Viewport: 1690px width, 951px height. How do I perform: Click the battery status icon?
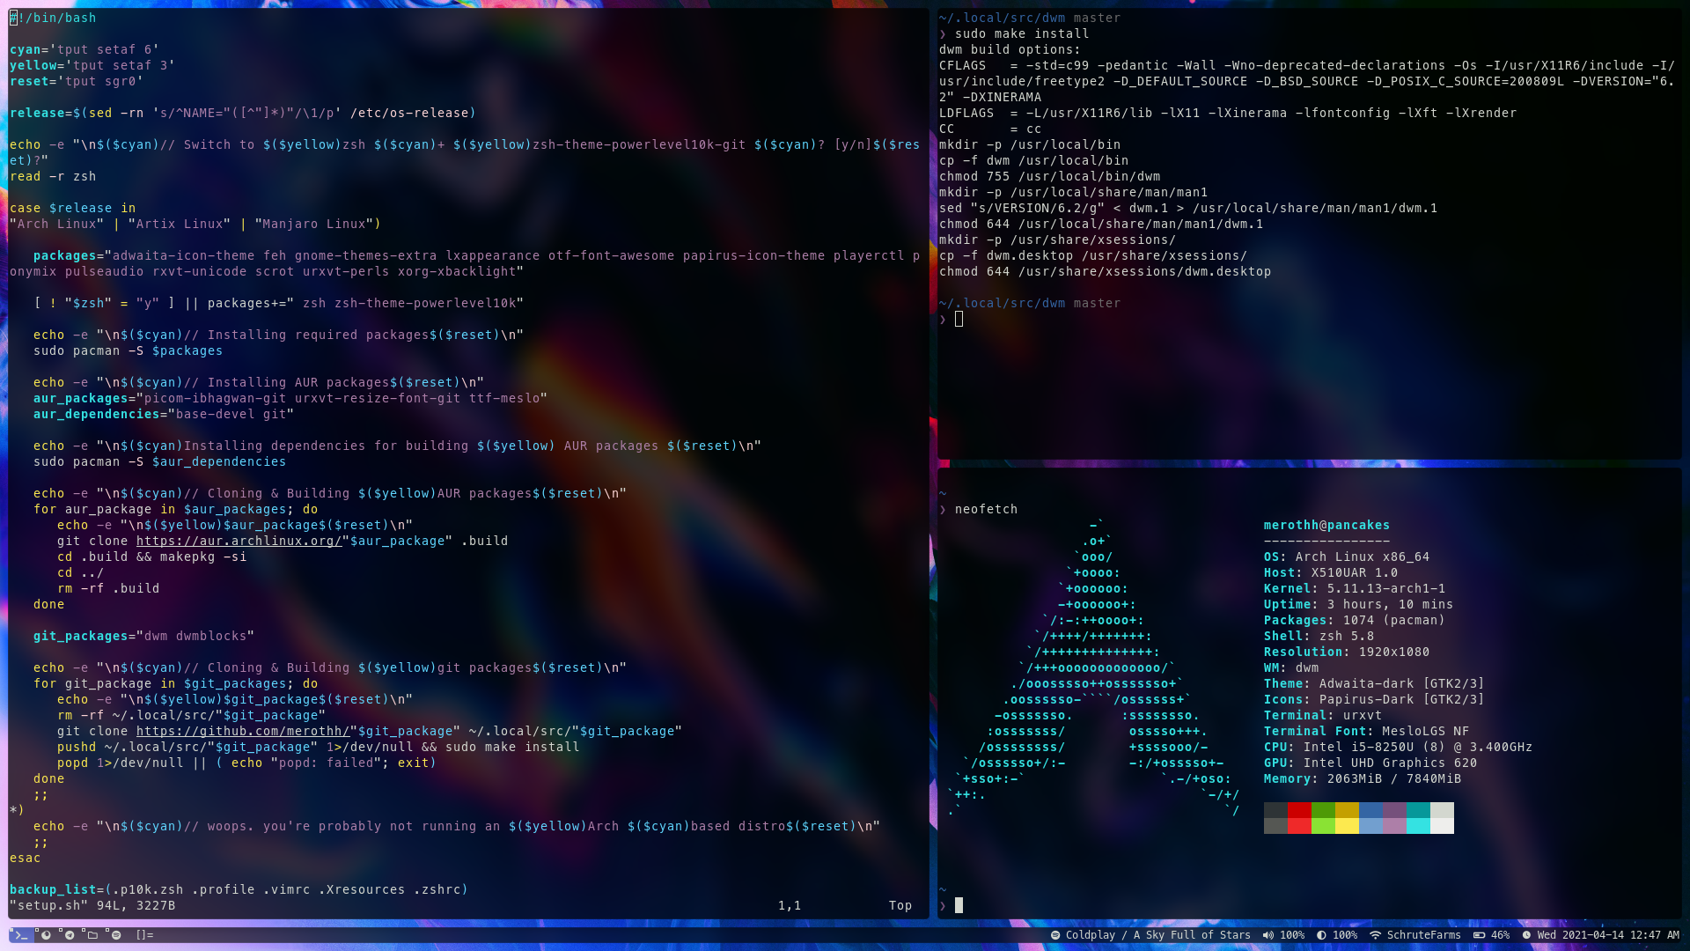(x=1480, y=935)
